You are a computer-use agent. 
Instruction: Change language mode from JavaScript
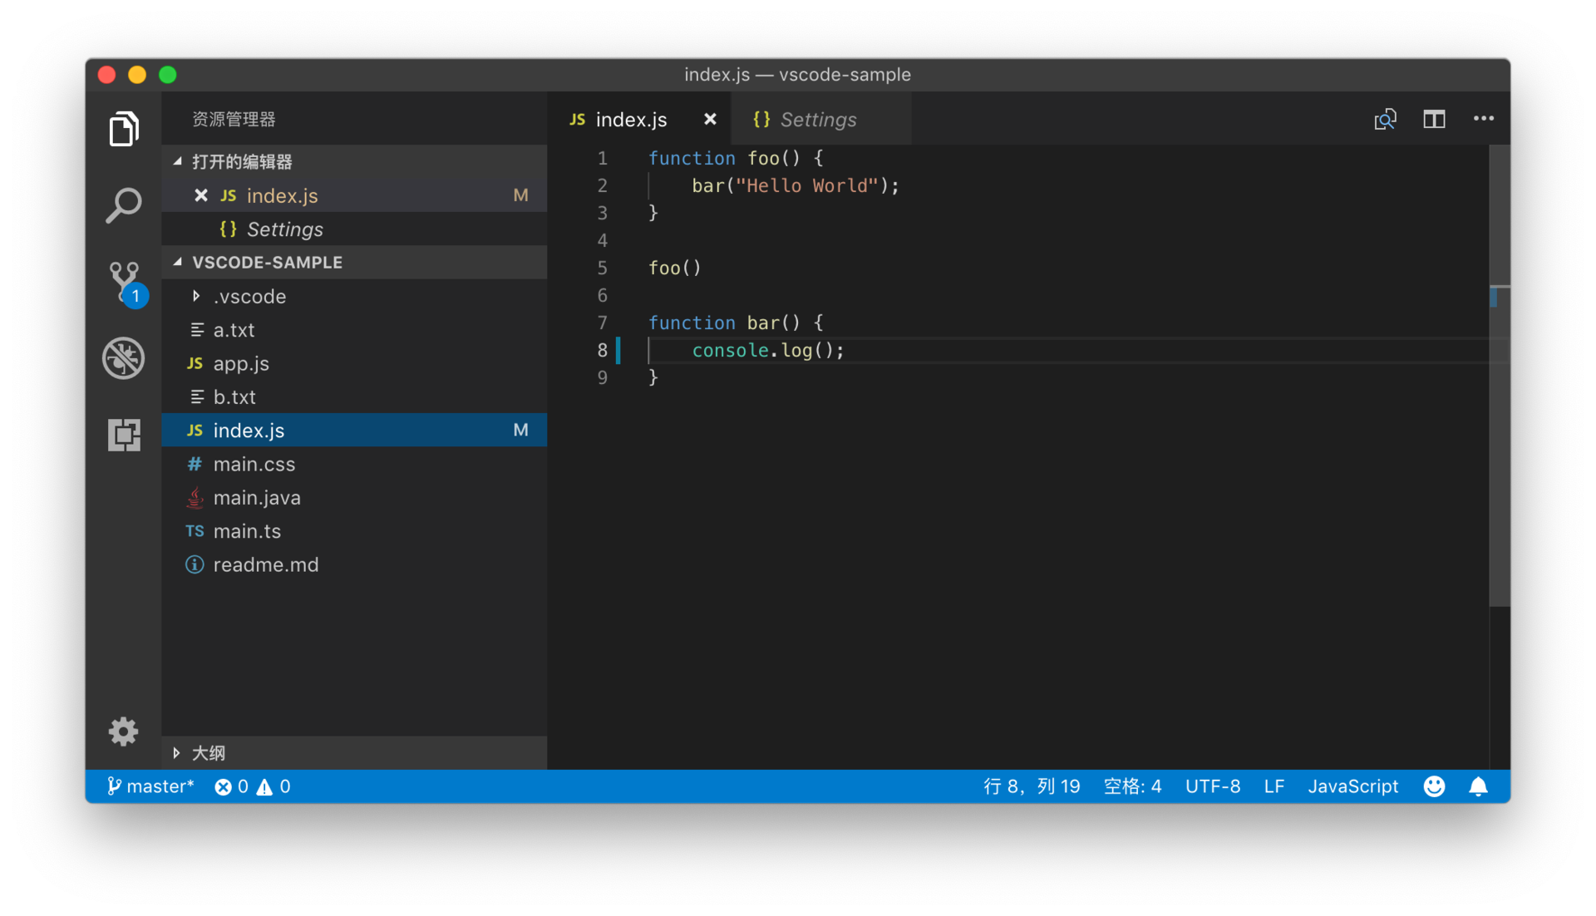[1352, 786]
